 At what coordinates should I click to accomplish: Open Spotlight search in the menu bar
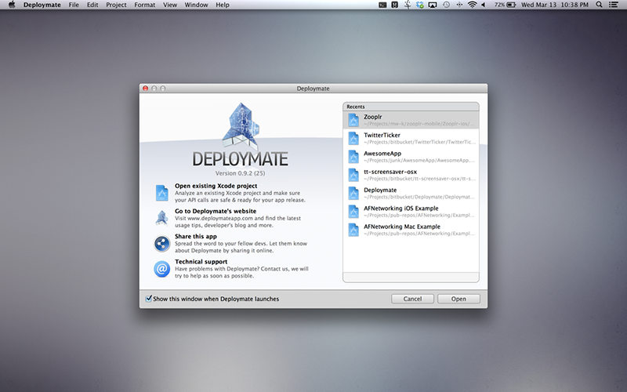[x=599, y=5]
